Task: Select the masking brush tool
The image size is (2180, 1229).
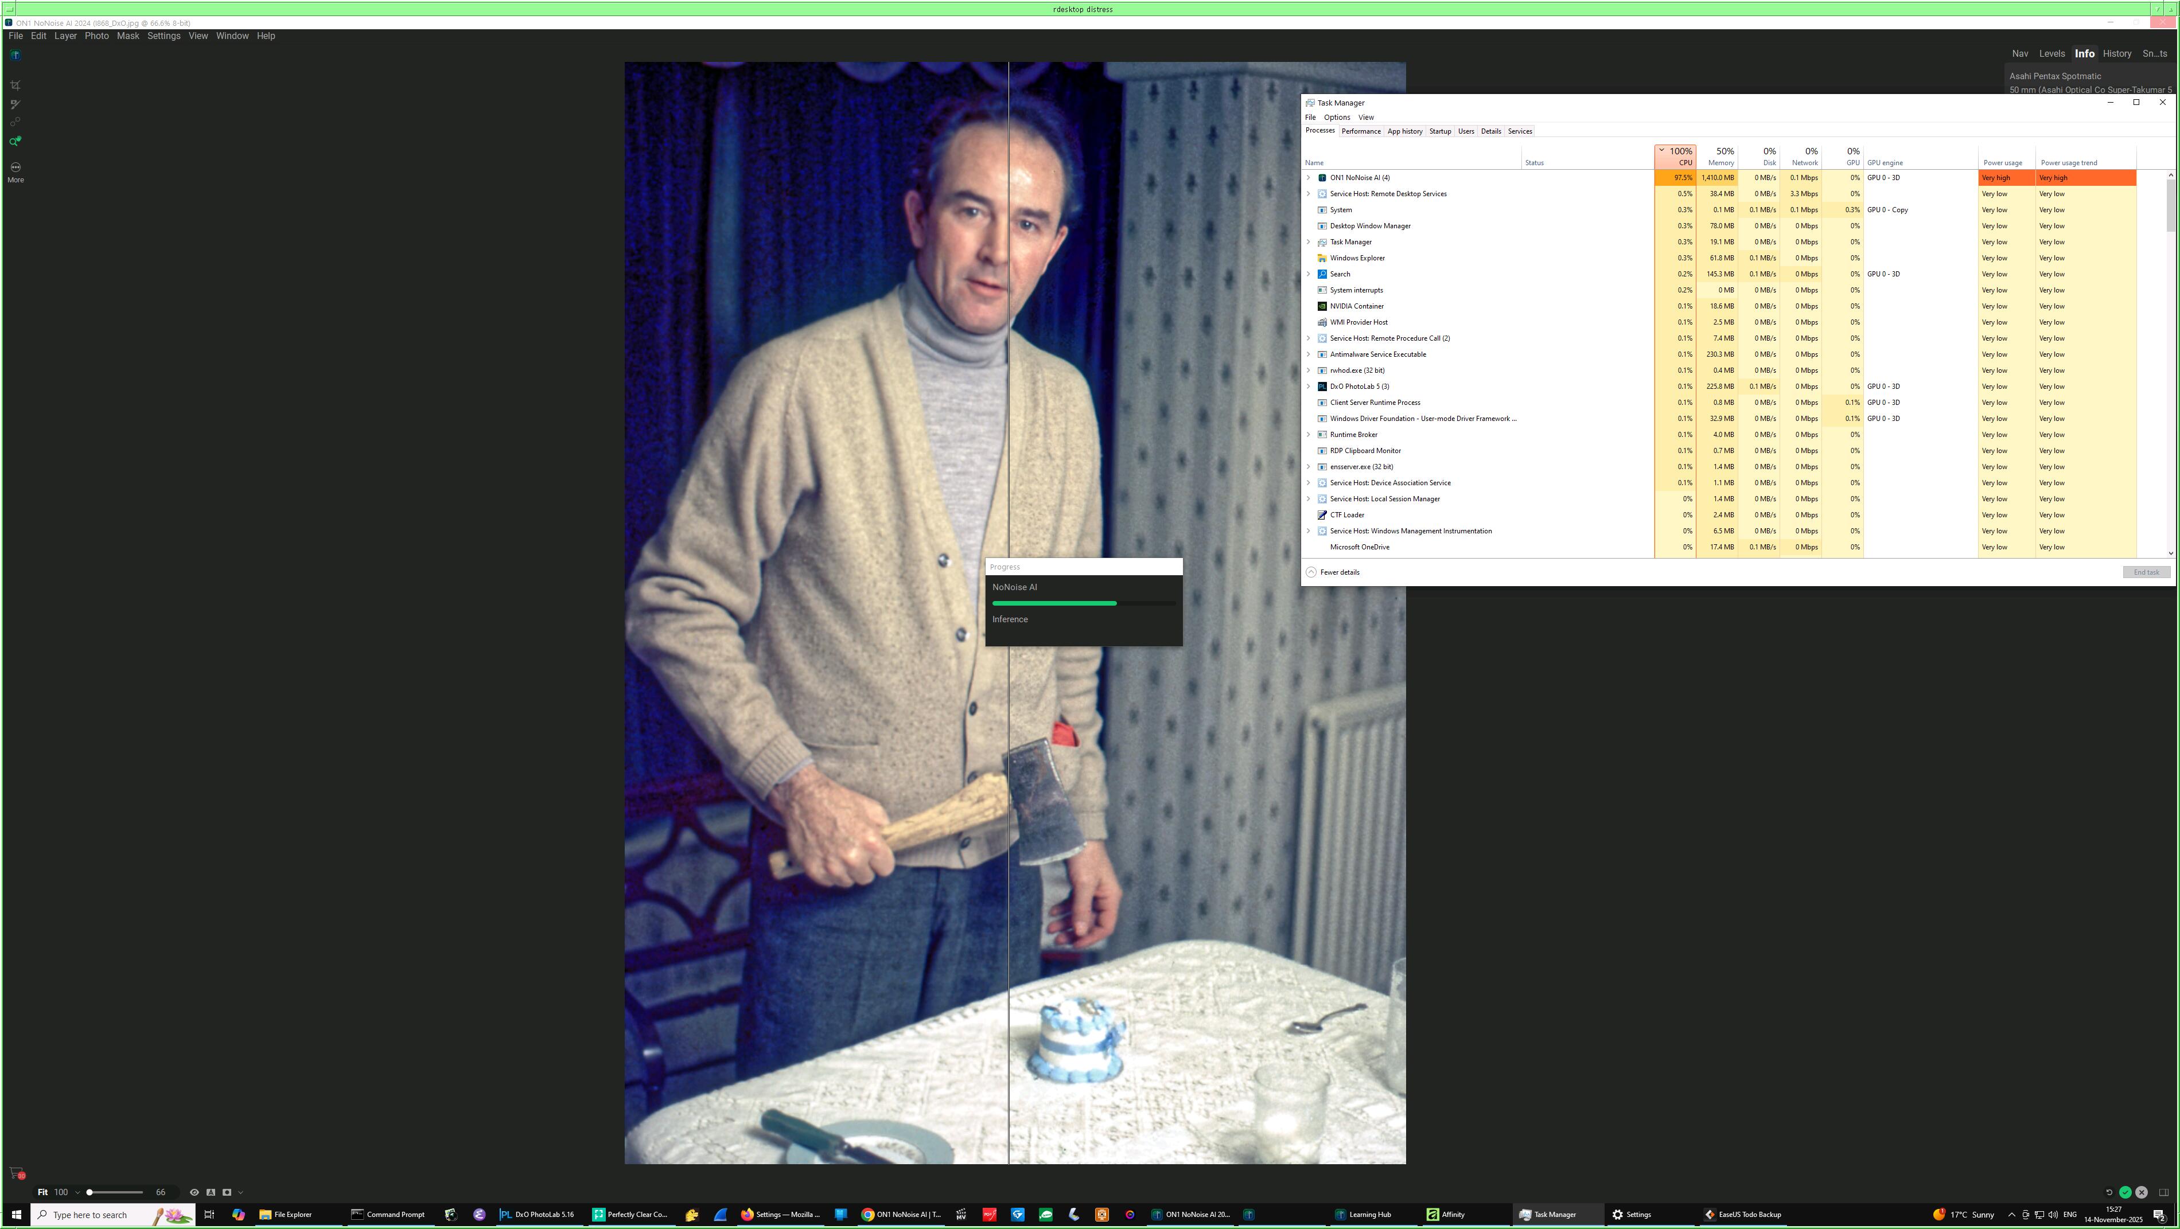Action: (15, 105)
